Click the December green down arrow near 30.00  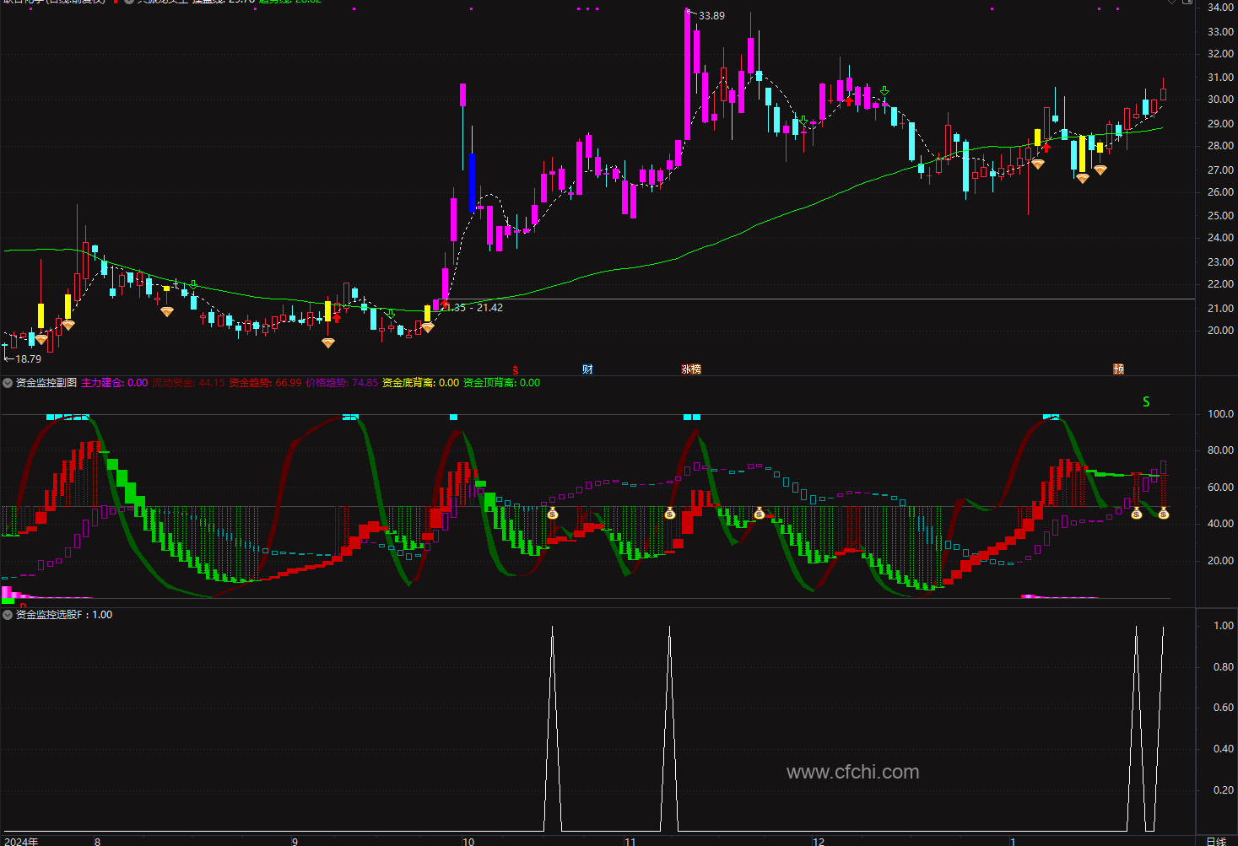(884, 91)
